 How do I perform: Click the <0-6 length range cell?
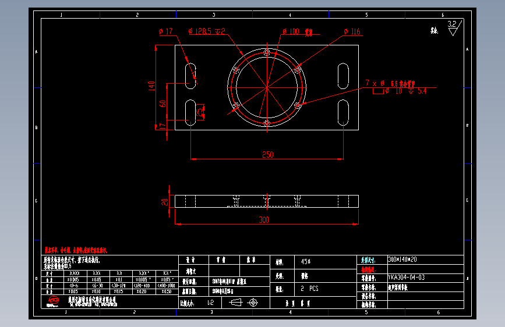74,286
